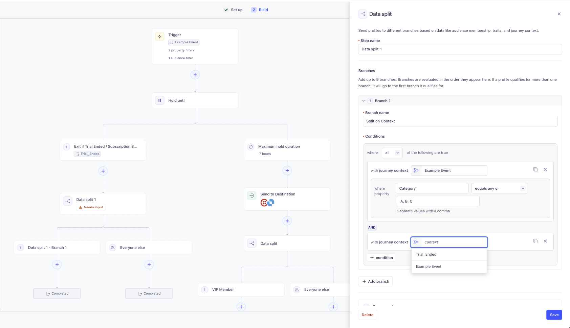
Task: Open the where 'all' dropdown
Action: tap(392, 153)
